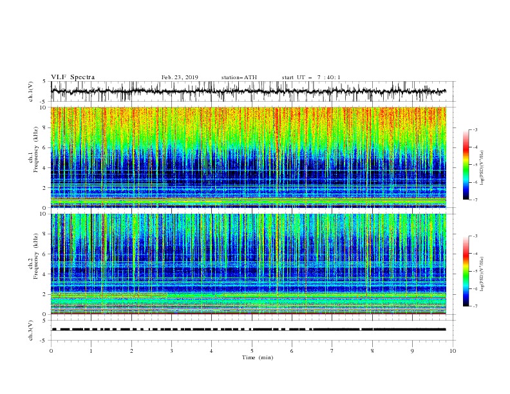Click the time axis tick label "6"
510x394 pixels.
tap(292, 351)
